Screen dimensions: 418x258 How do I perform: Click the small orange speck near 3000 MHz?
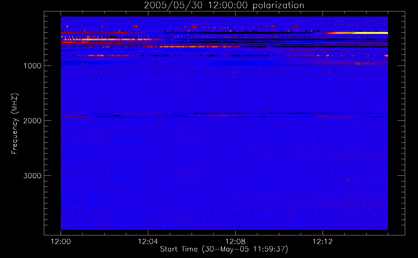tap(348, 179)
